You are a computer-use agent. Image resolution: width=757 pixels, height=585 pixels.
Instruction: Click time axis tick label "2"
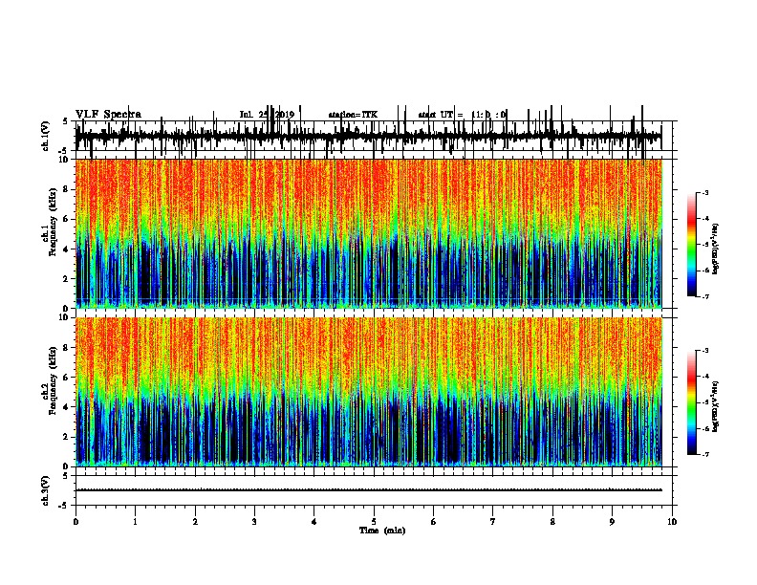195,522
